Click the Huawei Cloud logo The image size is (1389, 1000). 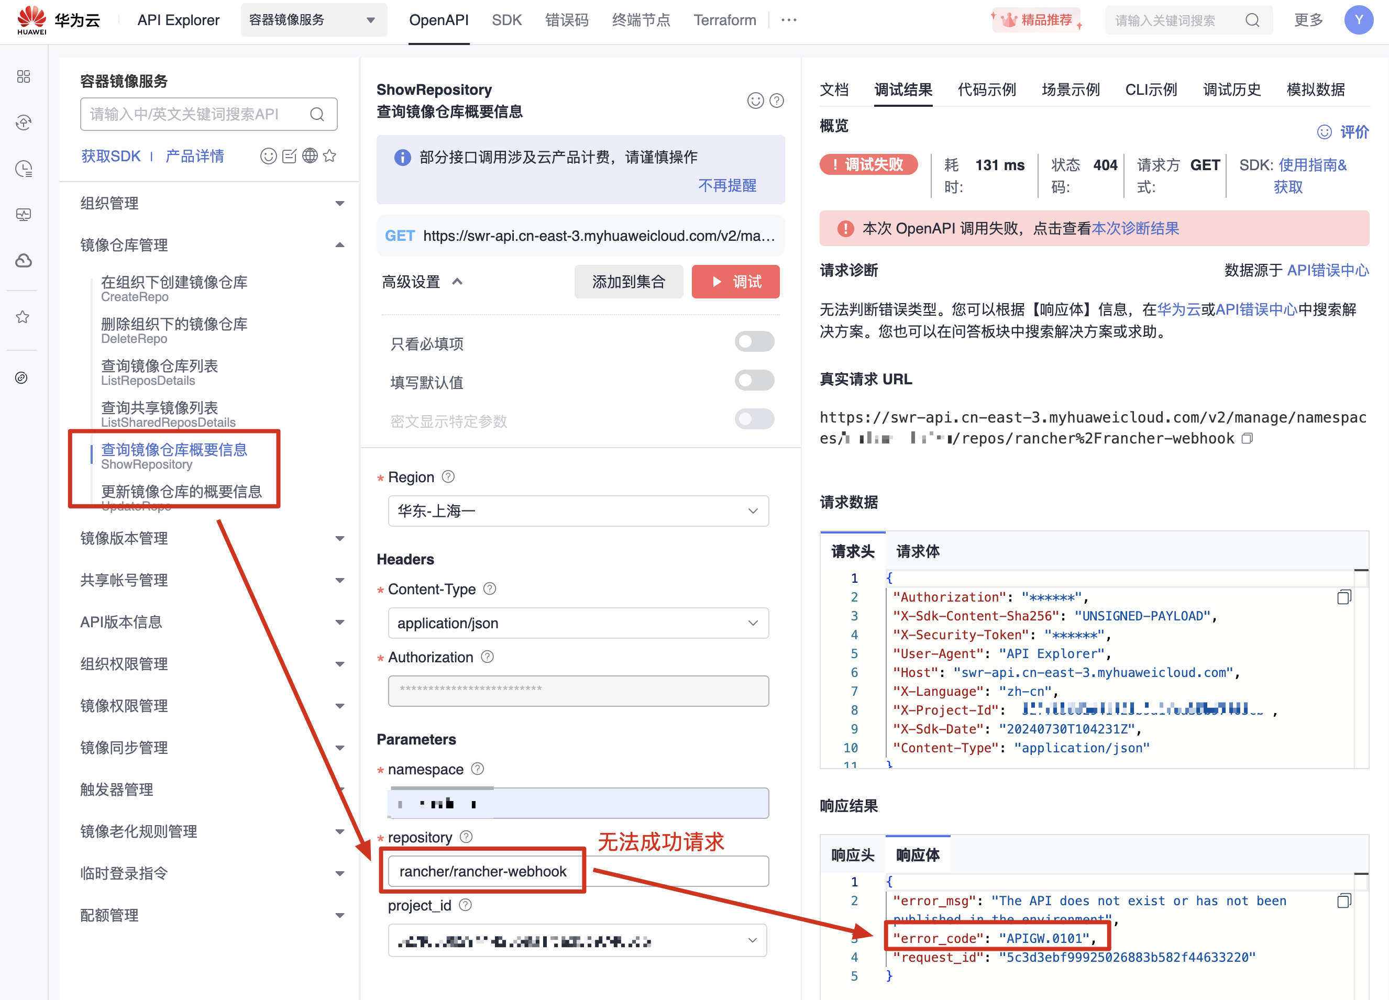pyautogui.click(x=59, y=20)
